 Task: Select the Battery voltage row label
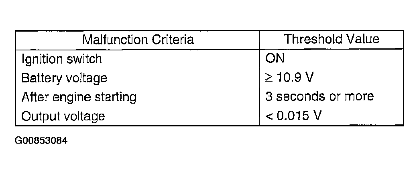tap(64, 78)
